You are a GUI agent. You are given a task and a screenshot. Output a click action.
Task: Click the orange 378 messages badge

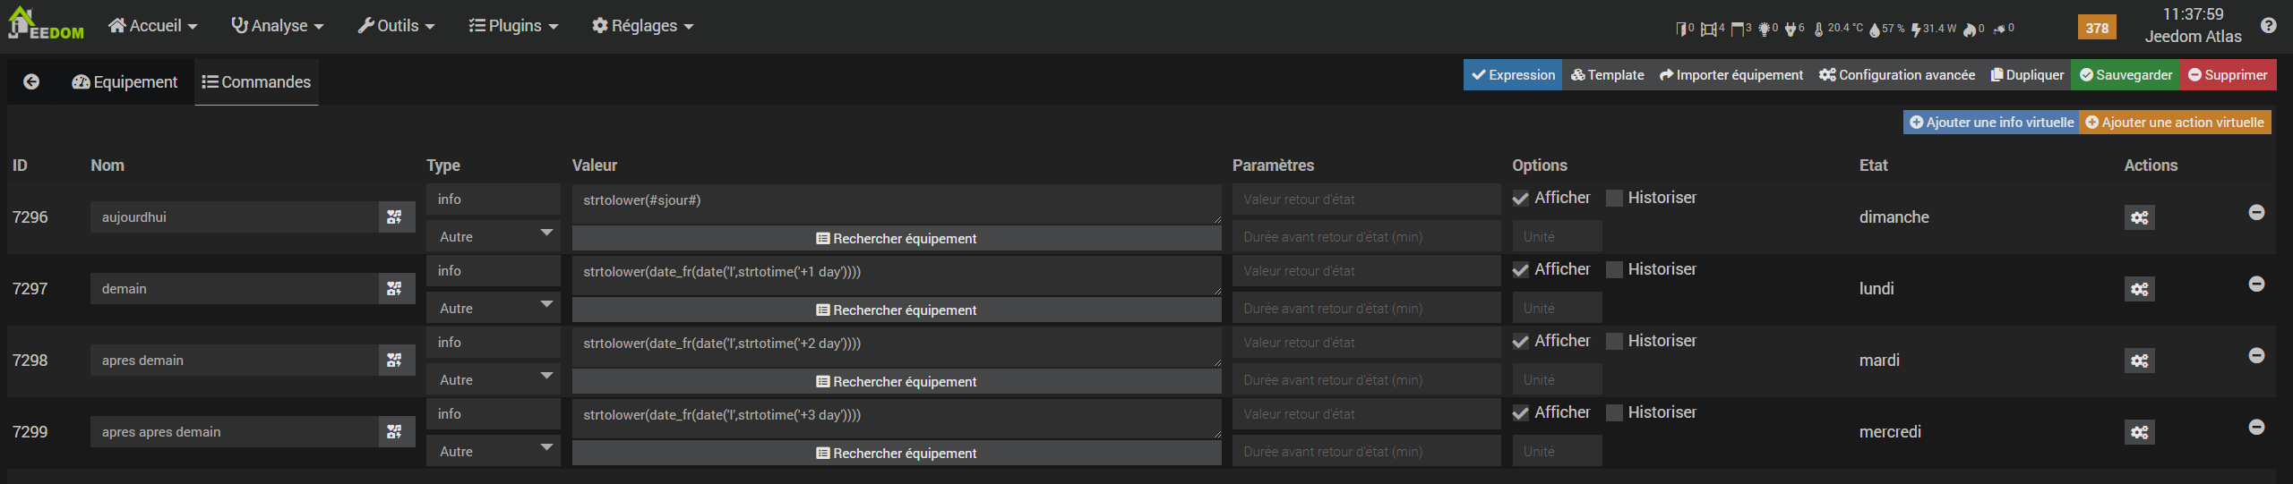tap(2097, 27)
